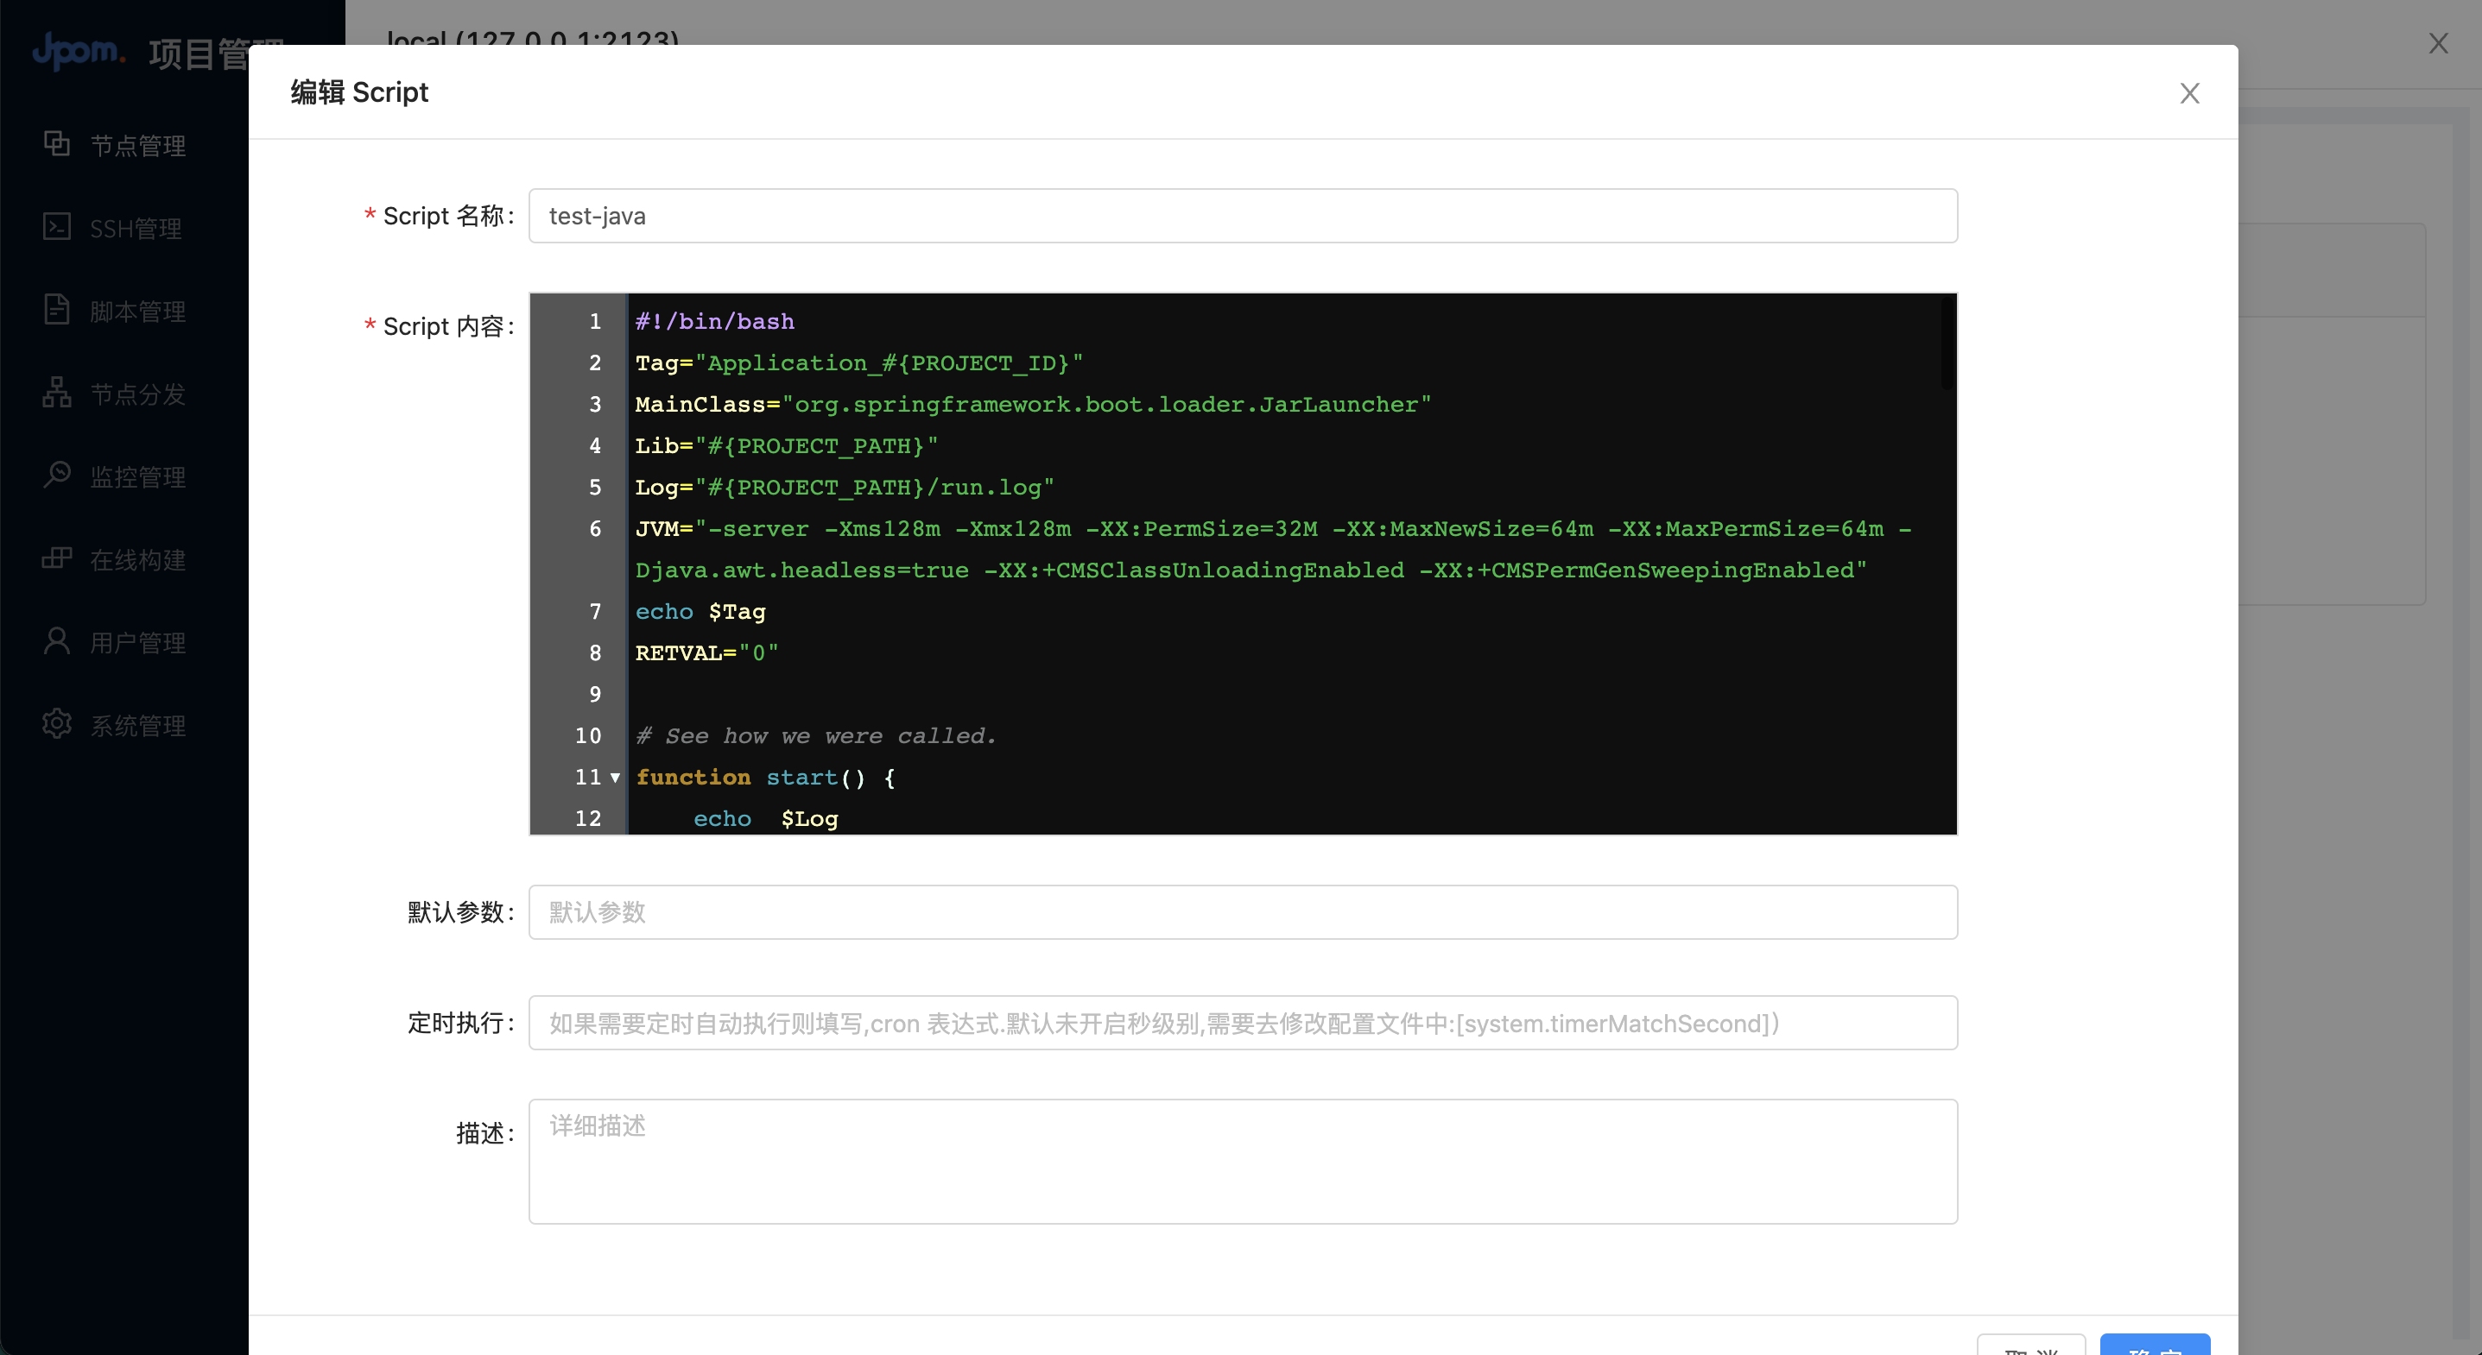The width and height of the screenshot is (2482, 1355).
Task: Focus the 定时执行 cron expression field
Action: pos(1243,1023)
